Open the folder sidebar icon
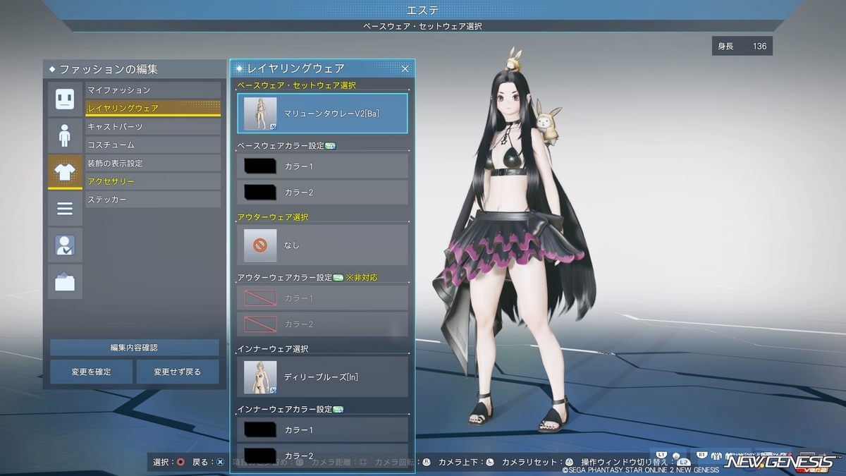Viewport: 846px width, 476px height. tap(65, 282)
